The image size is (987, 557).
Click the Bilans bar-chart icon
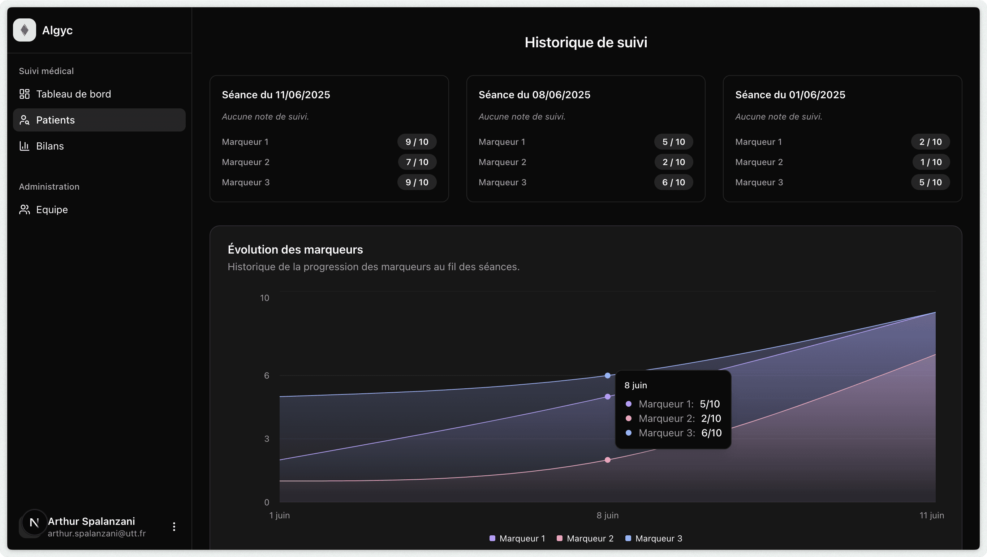24,146
